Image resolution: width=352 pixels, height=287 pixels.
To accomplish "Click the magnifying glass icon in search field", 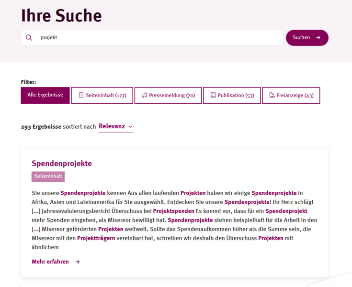I will tap(29, 38).
